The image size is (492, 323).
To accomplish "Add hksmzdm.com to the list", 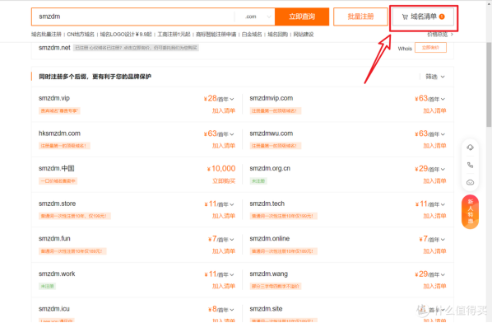I will click(224, 146).
